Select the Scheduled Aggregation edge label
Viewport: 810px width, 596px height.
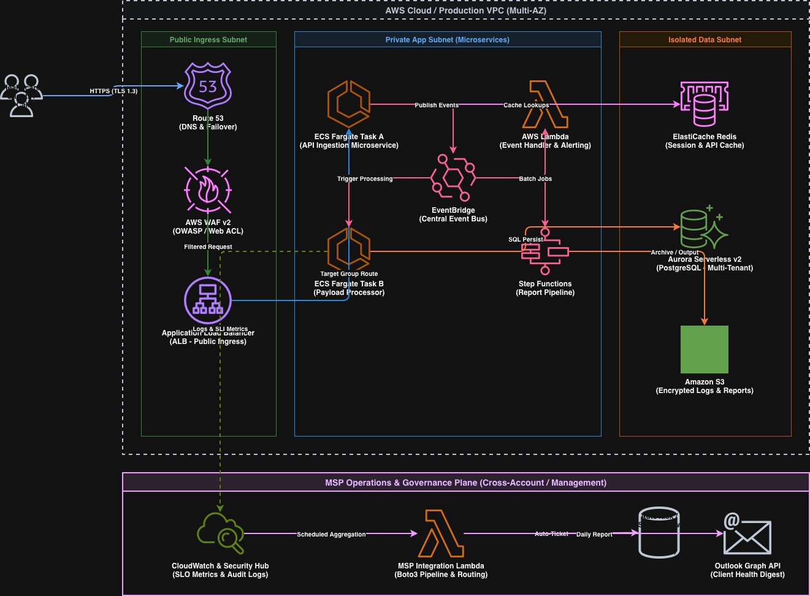[x=331, y=534]
